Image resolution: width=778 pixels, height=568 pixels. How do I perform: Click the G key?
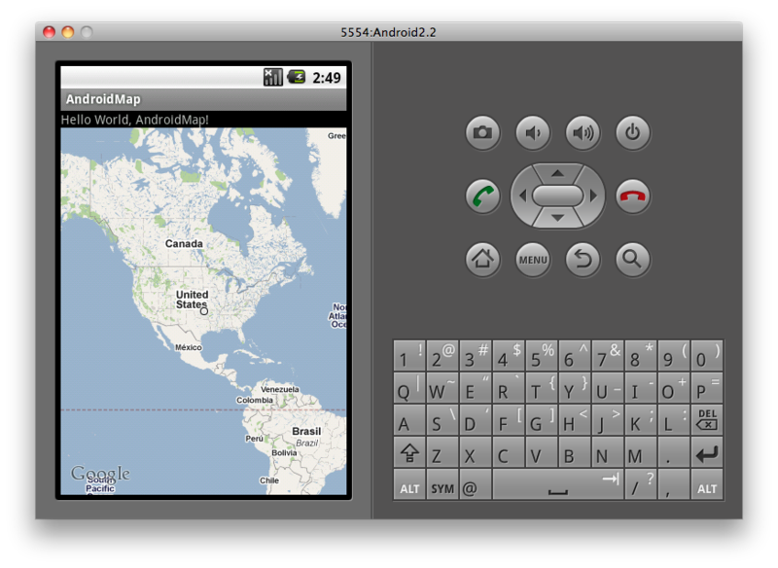coord(542,419)
